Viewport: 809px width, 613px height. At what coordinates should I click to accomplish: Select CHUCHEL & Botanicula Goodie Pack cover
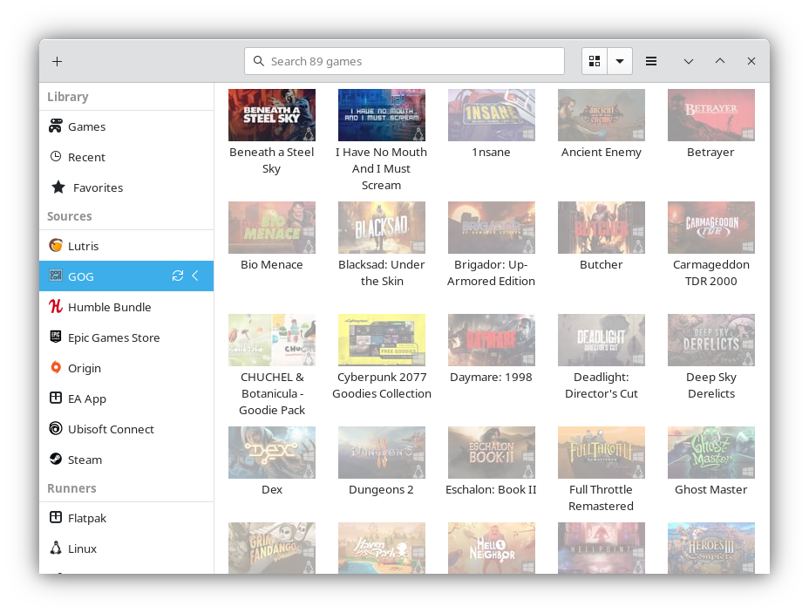(272, 340)
